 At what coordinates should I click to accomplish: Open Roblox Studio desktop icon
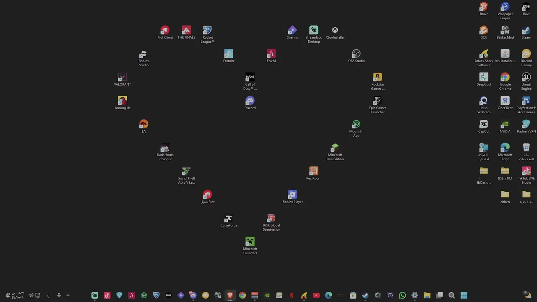tap(143, 58)
